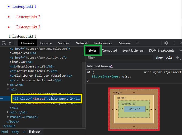Toggle .cls class editor

[169, 58]
